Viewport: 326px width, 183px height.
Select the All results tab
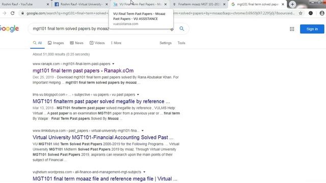[37, 43]
